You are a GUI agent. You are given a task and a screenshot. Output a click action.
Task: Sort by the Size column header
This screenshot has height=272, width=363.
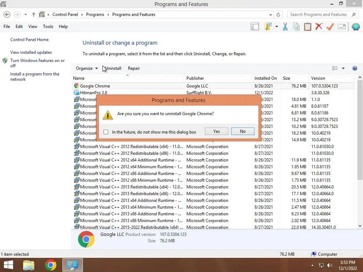click(x=294, y=78)
